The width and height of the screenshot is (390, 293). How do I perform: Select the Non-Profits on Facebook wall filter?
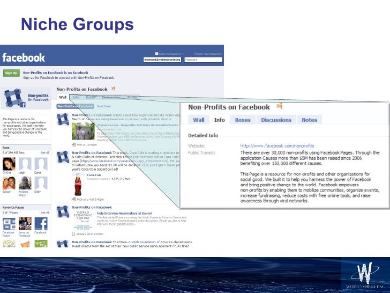point(76,106)
